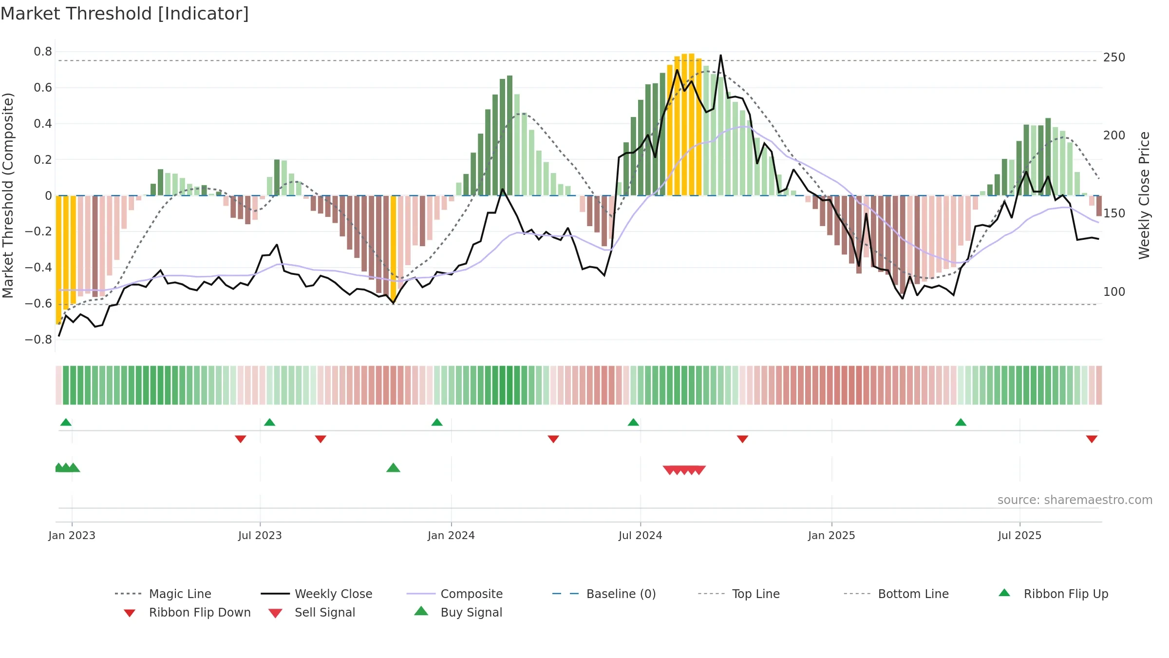The height and width of the screenshot is (658, 1169).
Task: Toggle the Sell Signal legend entry
Action: 312,612
